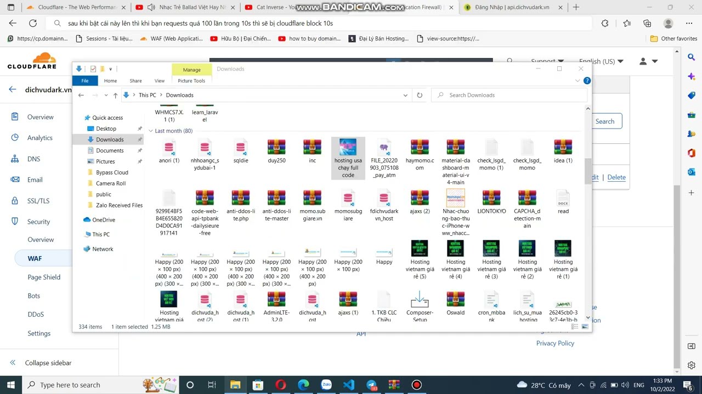Open the File menu in Explorer
The image size is (702, 394).
point(85,80)
